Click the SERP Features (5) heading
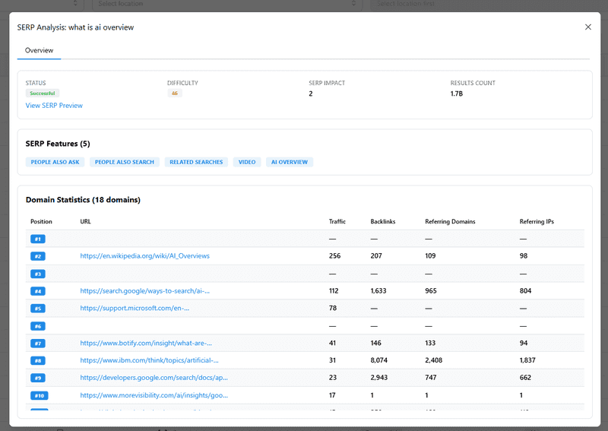608x431 pixels. tap(58, 144)
